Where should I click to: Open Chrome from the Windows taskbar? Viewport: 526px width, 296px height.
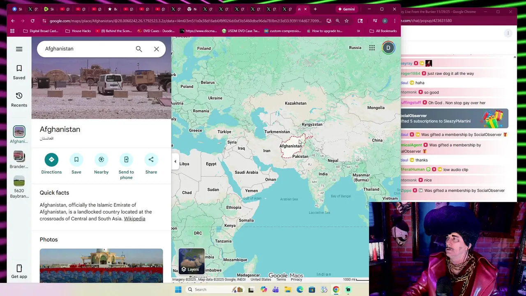[x=336, y=289]
